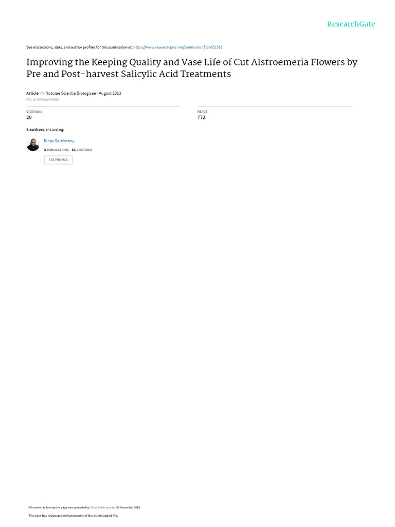Click the author's '3 PUBLICATIONS' stat
This screenshot has width=395, height=527.
point(57,150)
